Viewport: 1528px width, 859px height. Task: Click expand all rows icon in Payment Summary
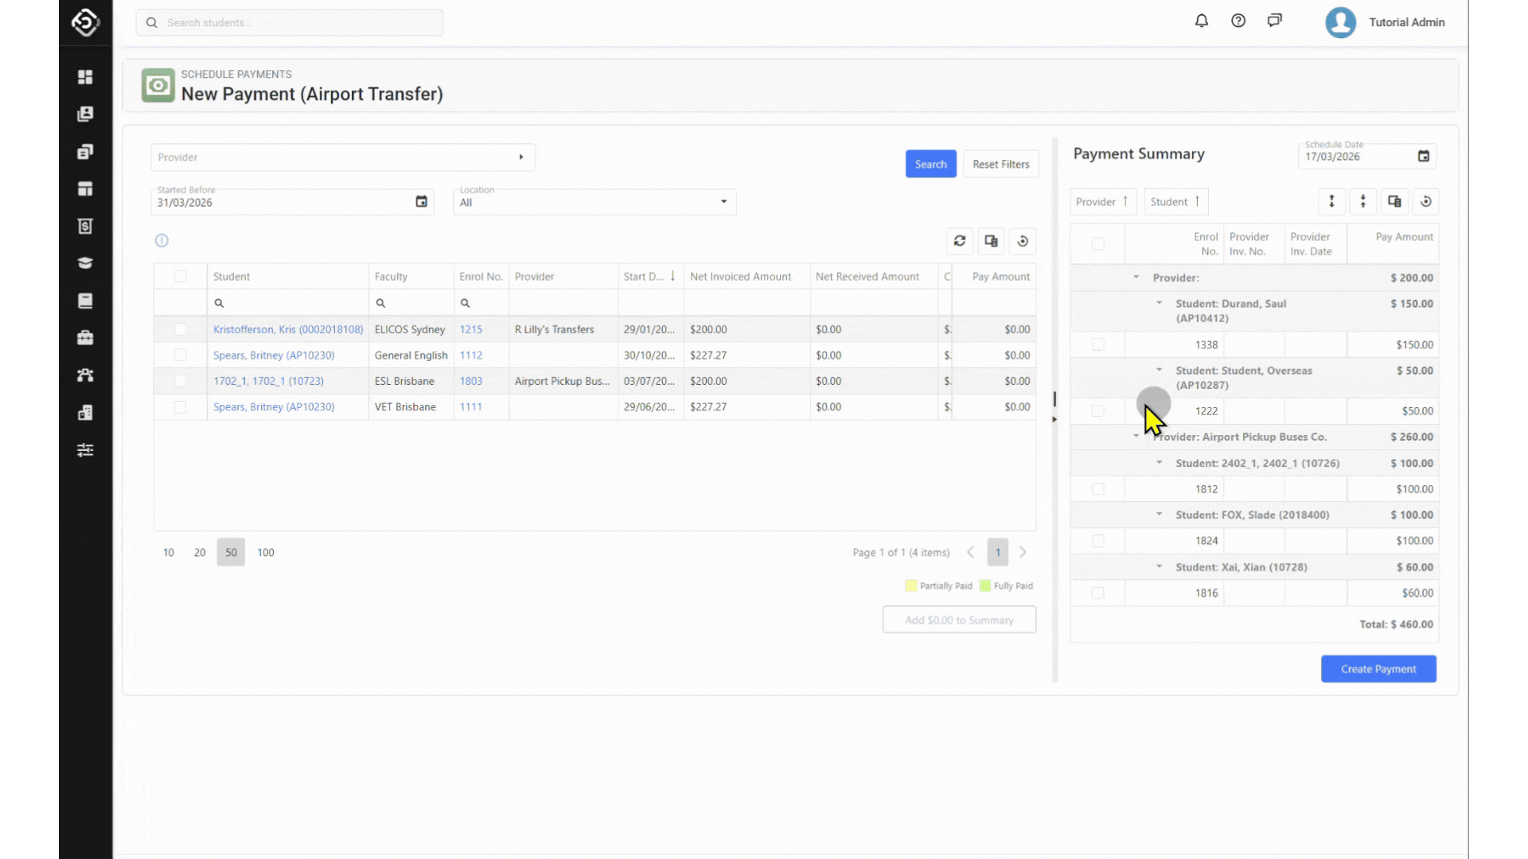[x=1331, y=202]
